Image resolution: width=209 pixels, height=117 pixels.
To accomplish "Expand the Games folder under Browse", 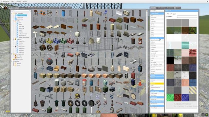I will [x=13, y=65].
